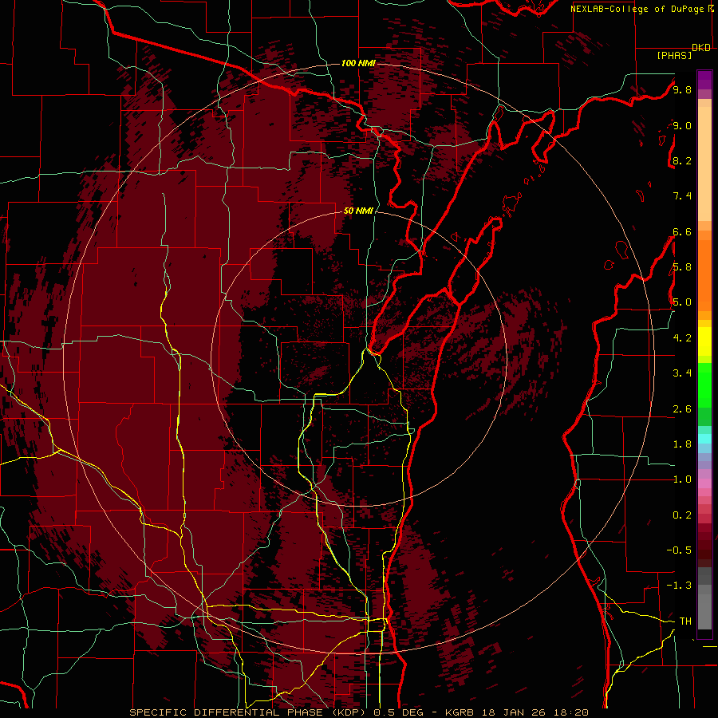Click the NEXLAB-College of DuPage label
Image resolution: width=718 pixels, height=718 pixels.
pos(641,9)
